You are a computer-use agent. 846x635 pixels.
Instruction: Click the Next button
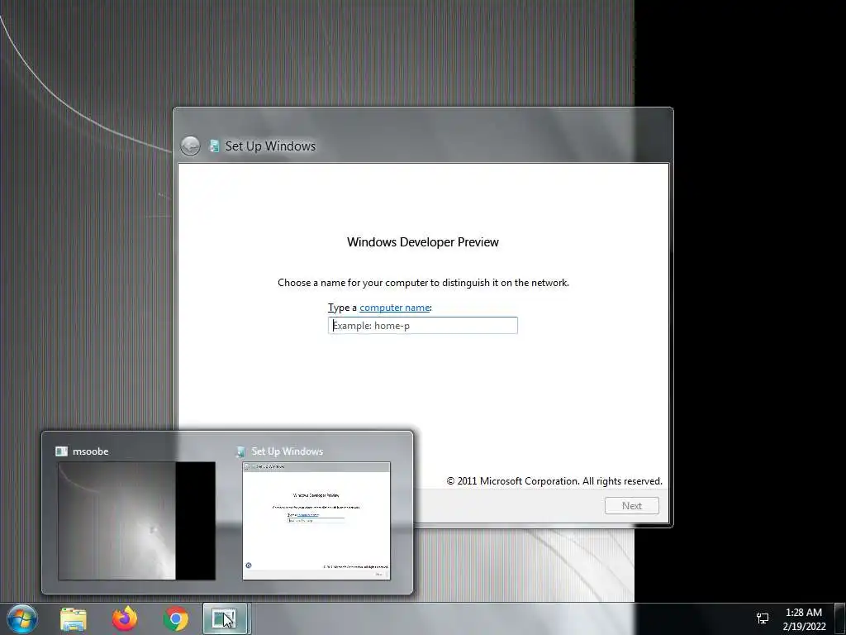631,505
